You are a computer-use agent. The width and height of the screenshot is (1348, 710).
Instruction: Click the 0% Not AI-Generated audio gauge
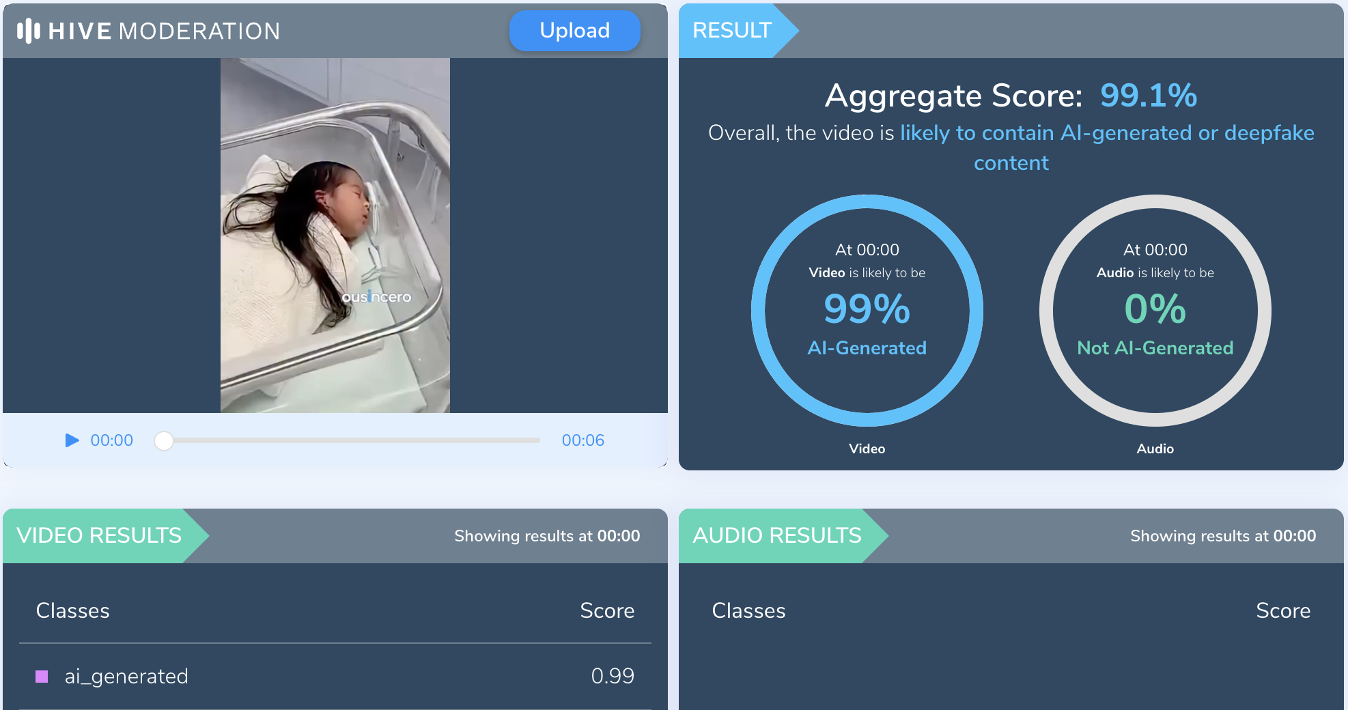pyautogui.click(x=1155, y=311)
